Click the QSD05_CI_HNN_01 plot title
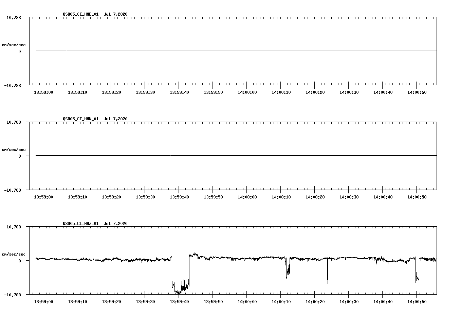461x314 pixels. click(95, 119)
